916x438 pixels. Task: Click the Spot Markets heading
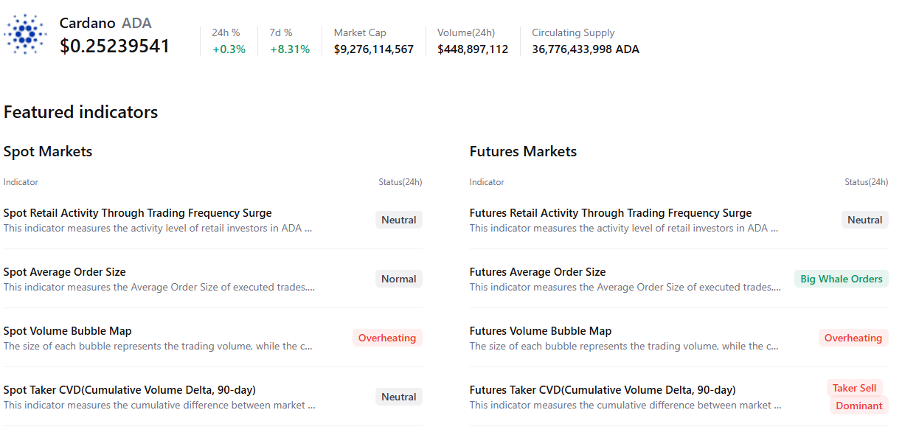coord(48,151)
